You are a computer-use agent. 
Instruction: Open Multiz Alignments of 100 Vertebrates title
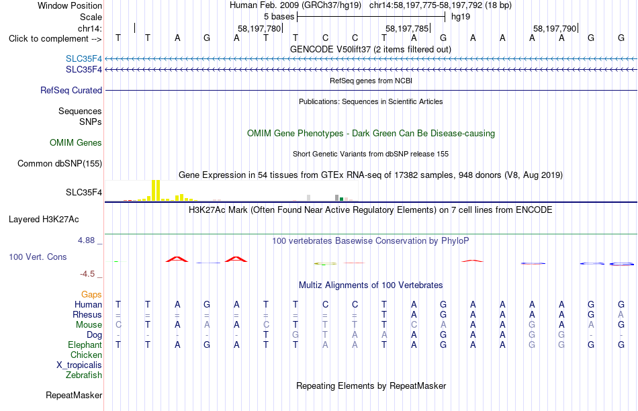click(x=371, y=285)
